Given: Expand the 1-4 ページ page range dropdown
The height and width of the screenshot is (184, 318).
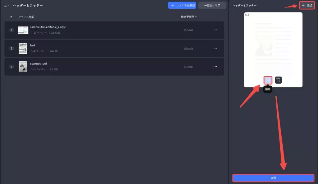Looking at the screenshot, I should [38, 51].
